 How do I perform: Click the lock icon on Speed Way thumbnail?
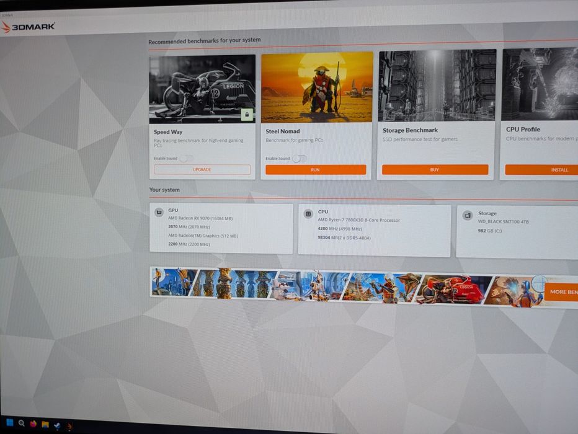coord(247,115)
